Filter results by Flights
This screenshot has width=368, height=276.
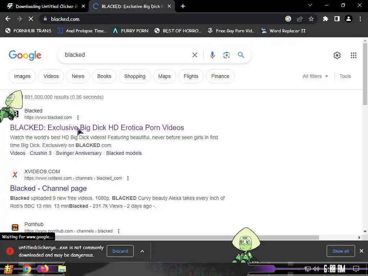pyautogui.click(x=191, y=76)
